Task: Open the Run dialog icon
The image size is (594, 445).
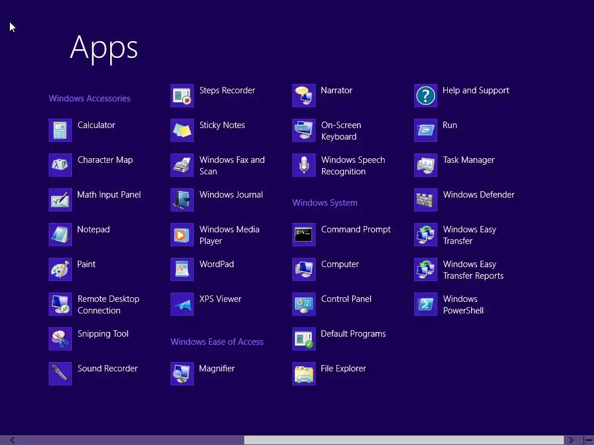Action: pyautogui.click(x=426, y=130)
